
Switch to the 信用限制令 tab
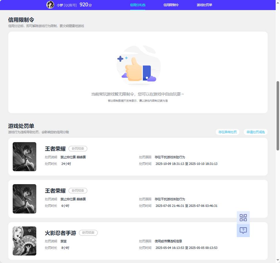170,5
